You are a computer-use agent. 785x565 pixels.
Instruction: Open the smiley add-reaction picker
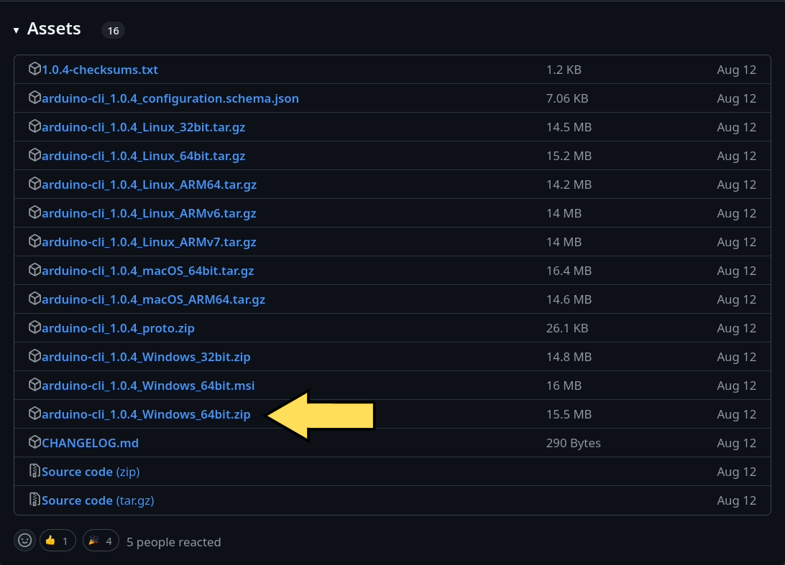[24, 541]
